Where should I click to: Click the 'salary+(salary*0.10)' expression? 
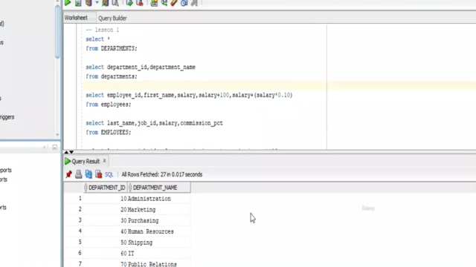(263, 95)
